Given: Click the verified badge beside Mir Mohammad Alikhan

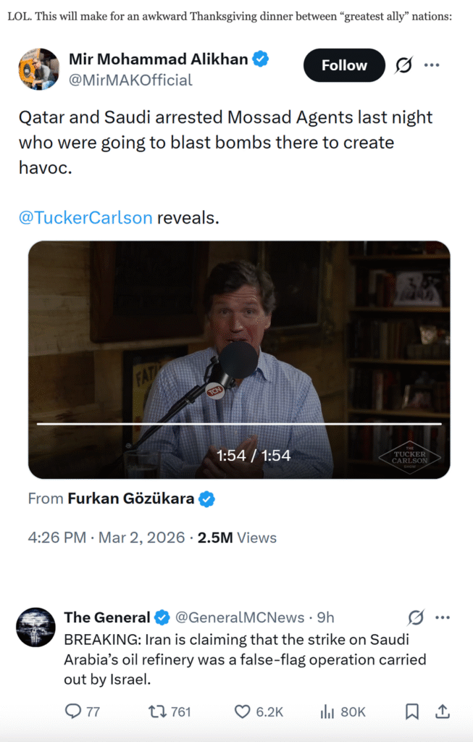Looking at the screenshot, I should pos(260,59).
